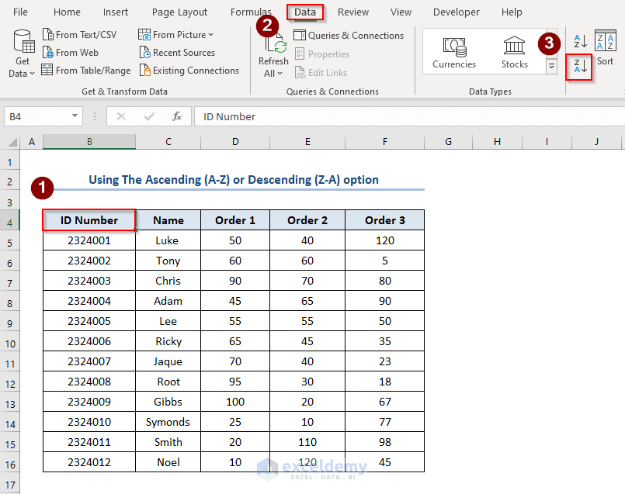Click the Existing Connections button
625x494 pixels.
coord(189,70)
